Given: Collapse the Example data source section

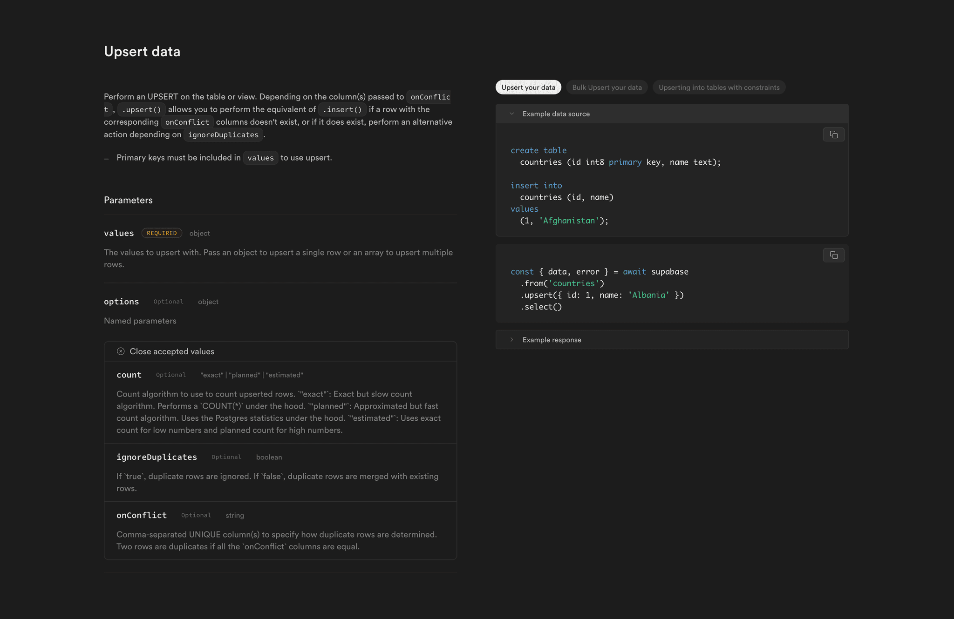Looking at the screenshot, I should tap(556, 113).
